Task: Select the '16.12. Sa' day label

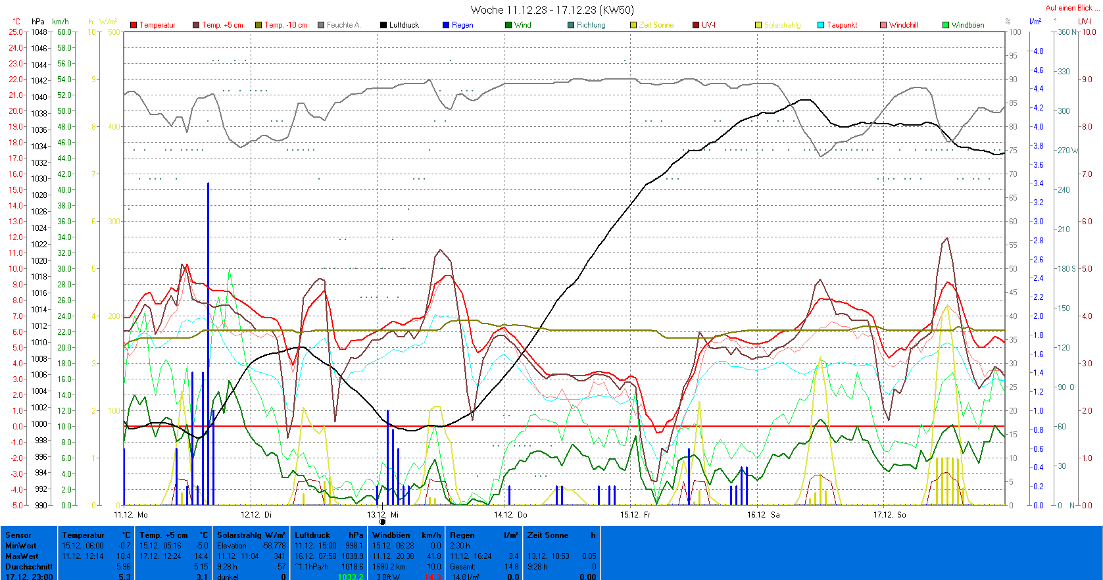Action: click(x=763, y=515)
